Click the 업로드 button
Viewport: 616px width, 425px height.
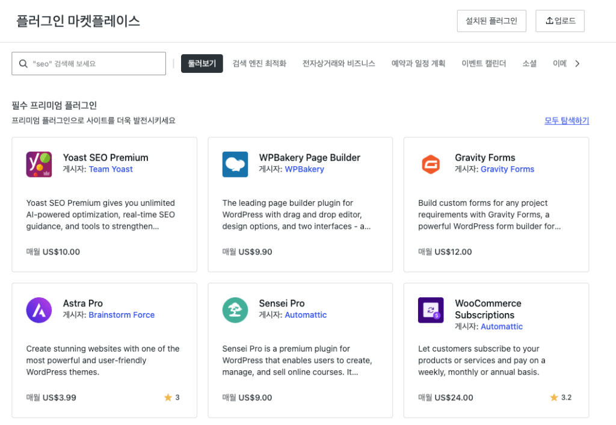tap(560, 21)
